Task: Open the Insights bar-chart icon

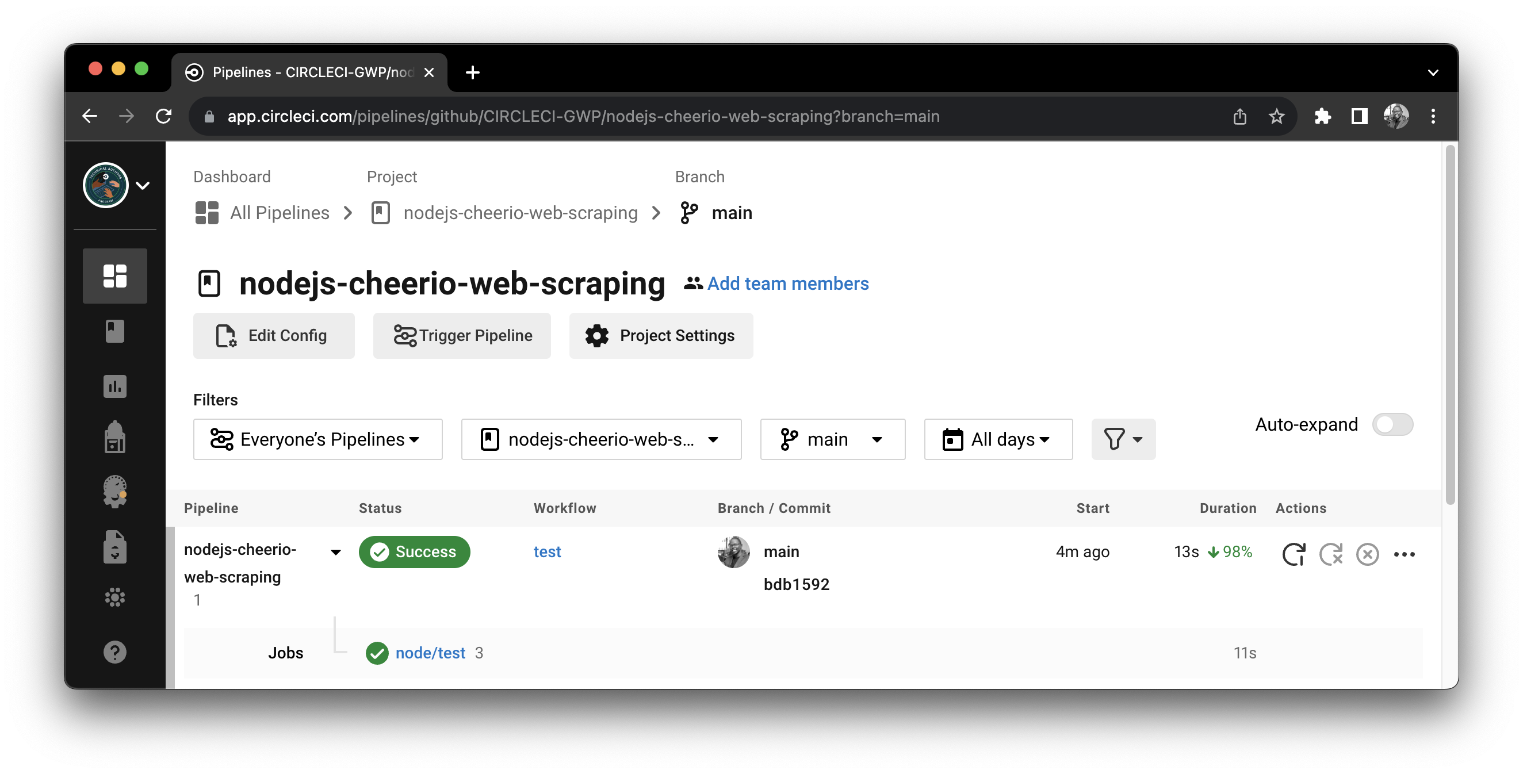Action: pos(114,386)
